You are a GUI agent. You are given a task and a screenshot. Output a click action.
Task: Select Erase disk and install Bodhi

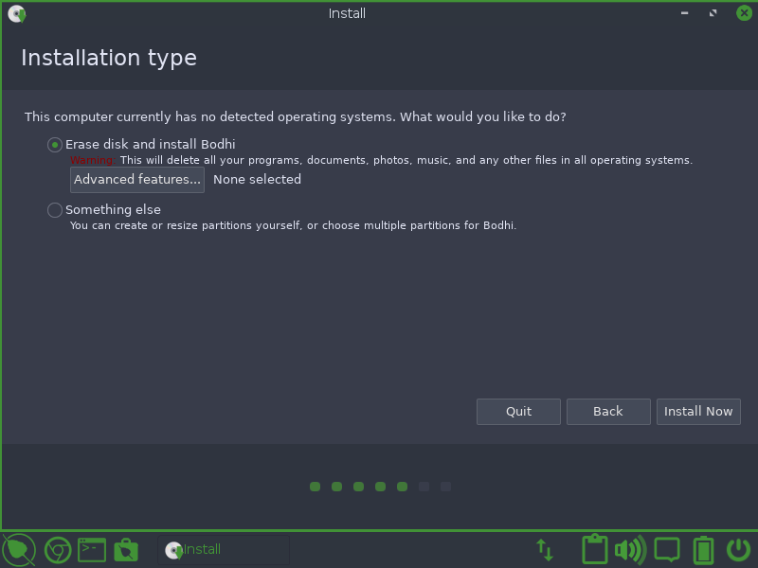55,145
